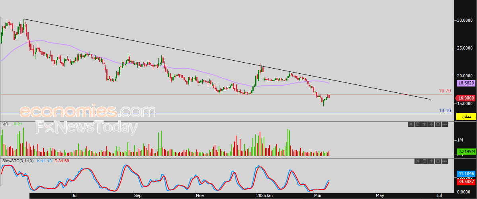Click the 1M volume axis label

click(460, 140)
